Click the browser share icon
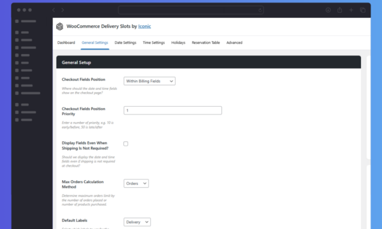This screenshot has width=382, height=229. [x=339, y=10]
